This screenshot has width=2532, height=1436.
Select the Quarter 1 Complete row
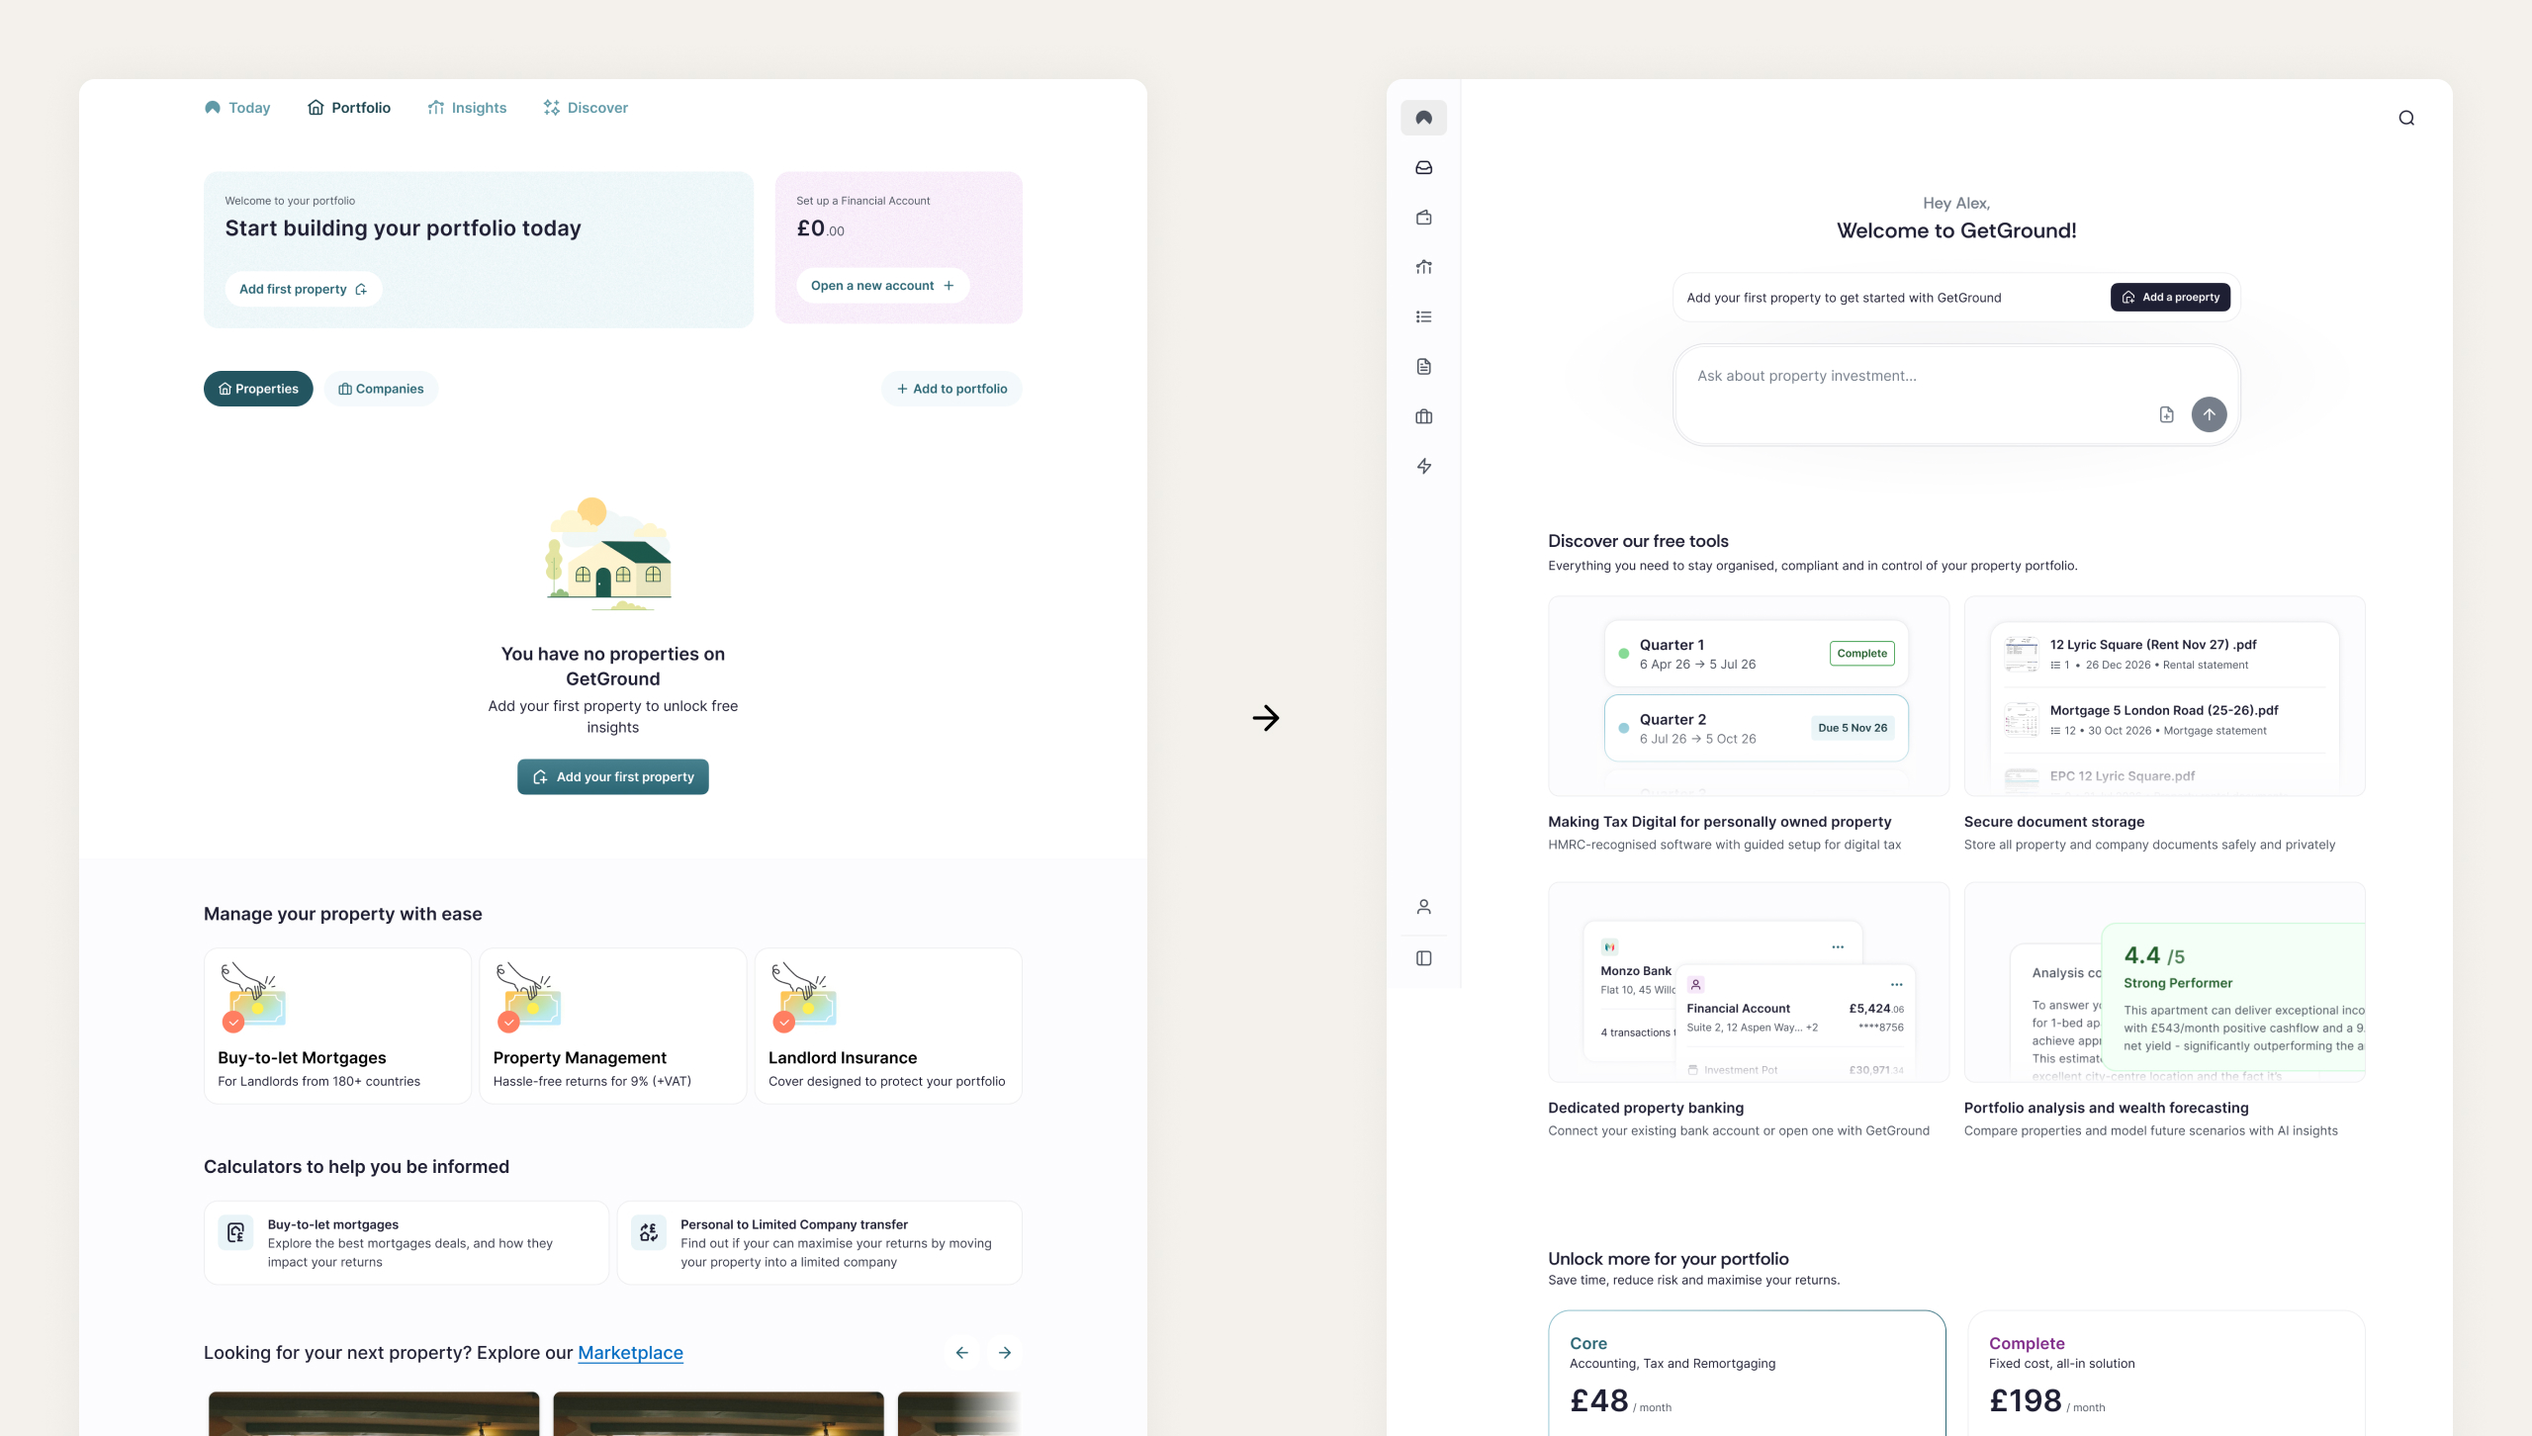pos(1756,654)
